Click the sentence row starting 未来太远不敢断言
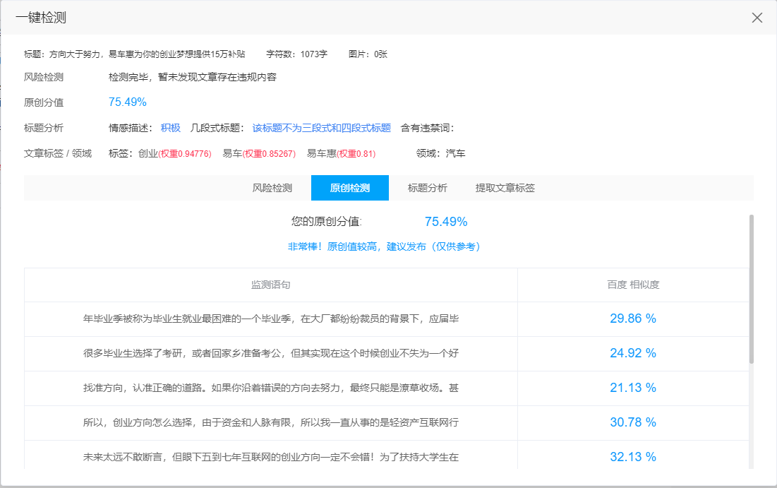Image resolution: width=777 pixels, height=488 pixels. pos(270,457)
